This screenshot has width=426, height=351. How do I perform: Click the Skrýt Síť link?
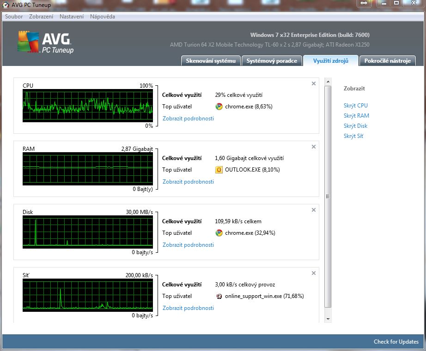click(x=353, y=136)
